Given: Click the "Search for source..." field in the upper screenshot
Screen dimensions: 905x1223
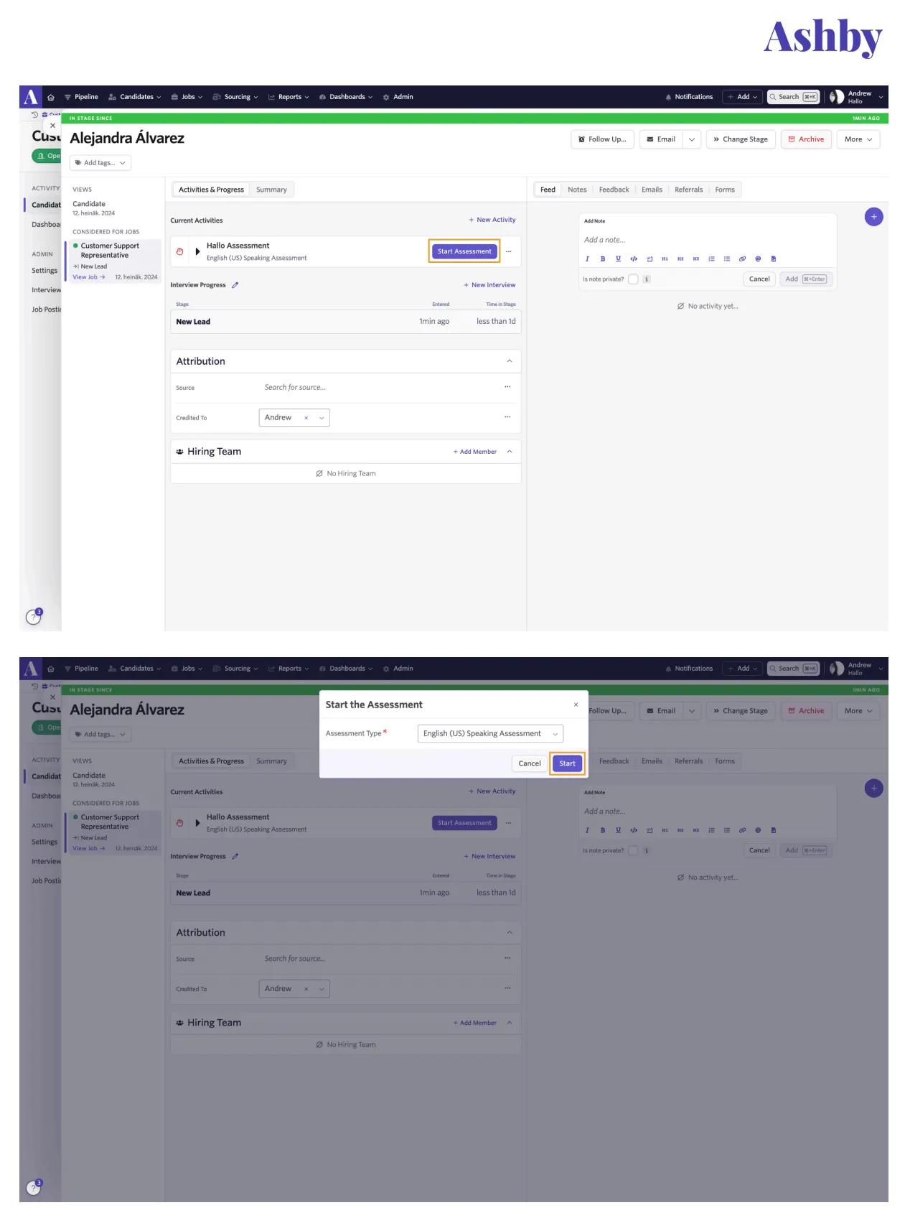Looking at the screenshot, I should pos(295,388).
